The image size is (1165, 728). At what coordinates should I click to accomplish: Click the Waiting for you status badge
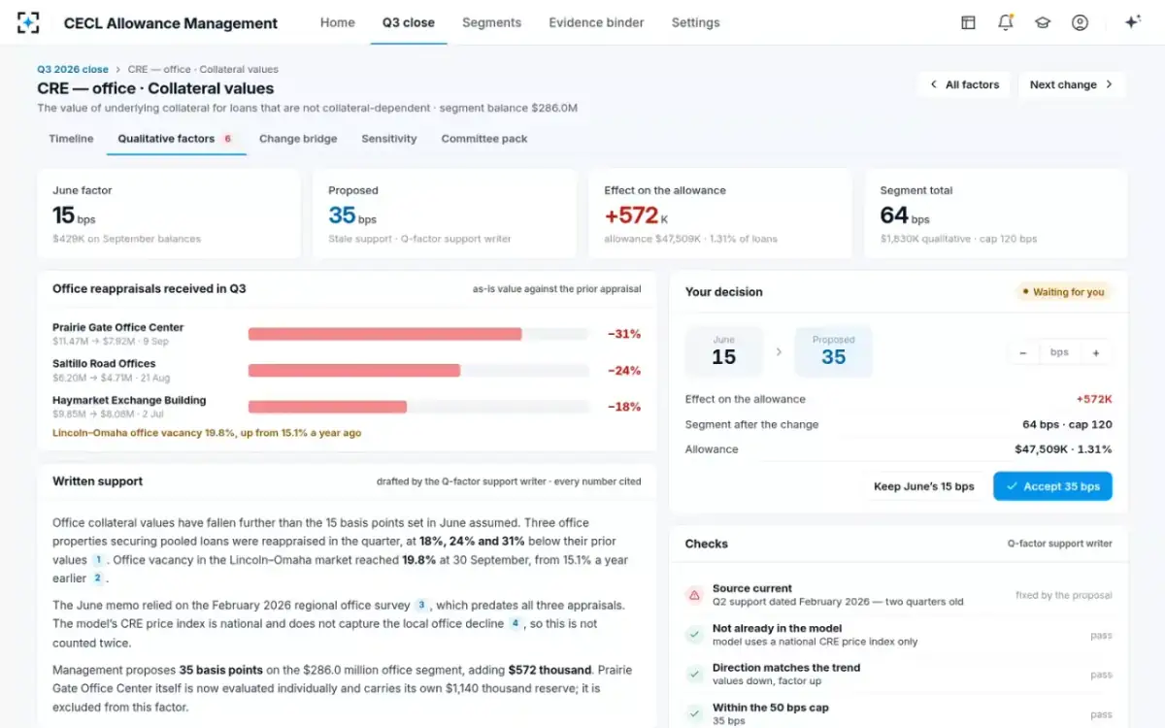pyautogui.click(x=1063, y=292)
